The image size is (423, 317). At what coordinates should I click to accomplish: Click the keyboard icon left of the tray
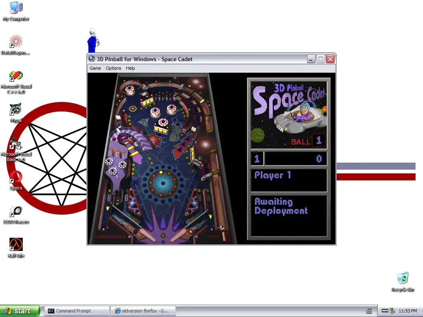(369, 311)
